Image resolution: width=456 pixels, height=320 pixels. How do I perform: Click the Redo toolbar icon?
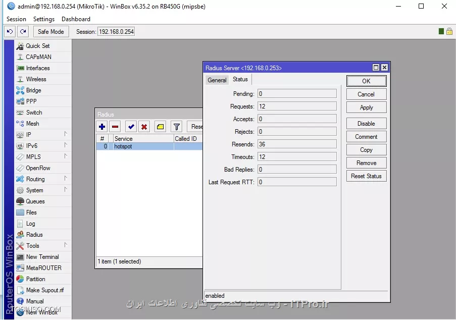click(23, 31)
